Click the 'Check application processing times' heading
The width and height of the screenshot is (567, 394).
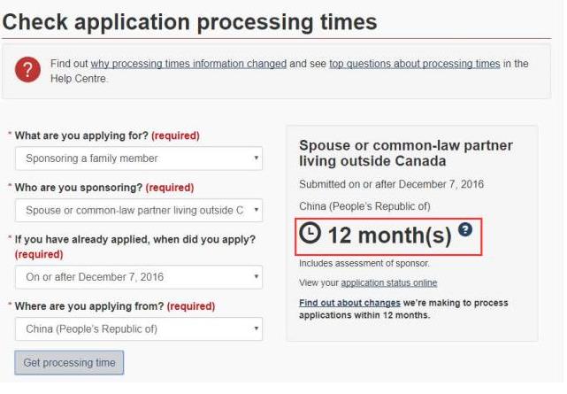click(190, 22)
